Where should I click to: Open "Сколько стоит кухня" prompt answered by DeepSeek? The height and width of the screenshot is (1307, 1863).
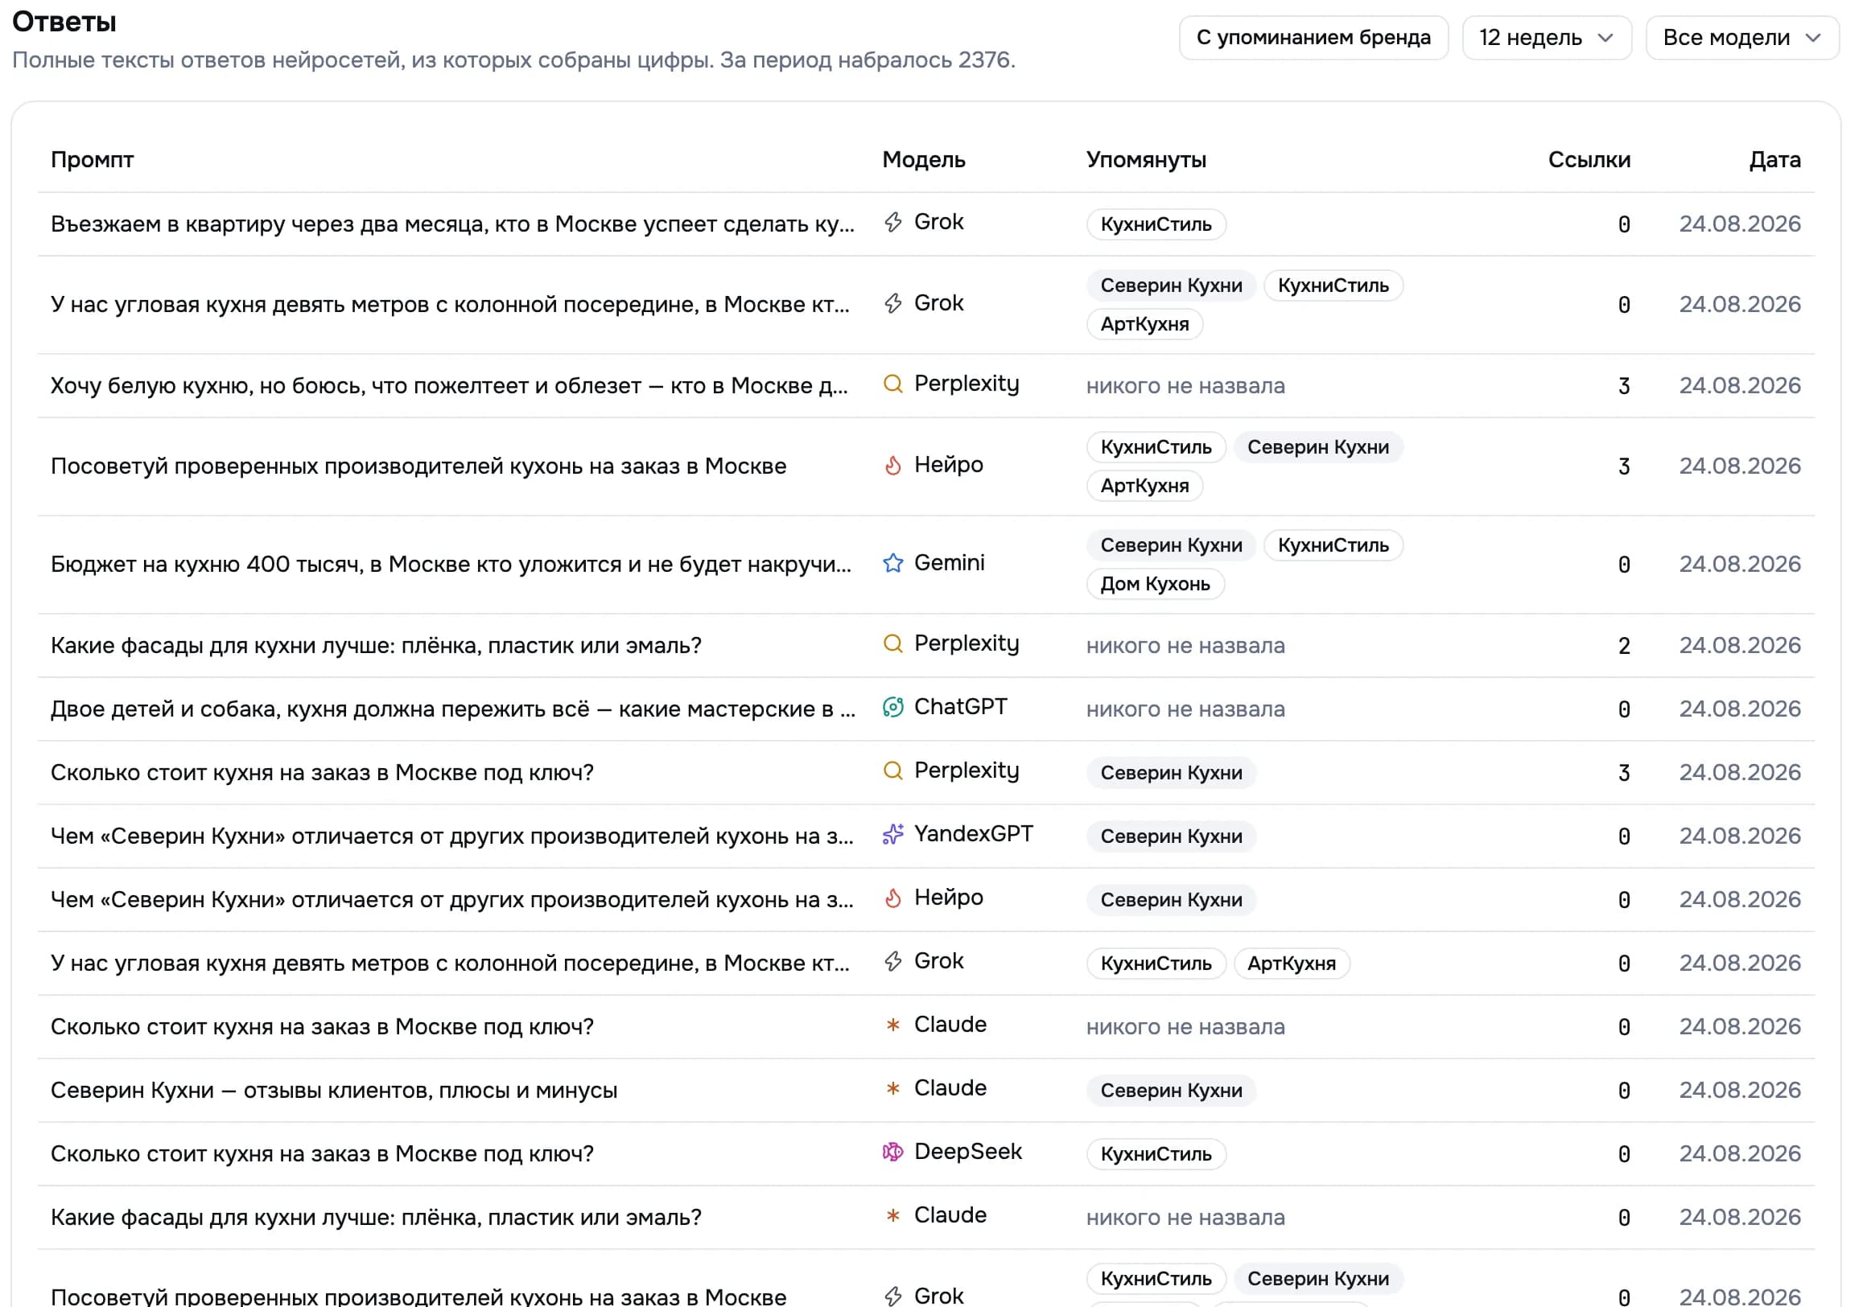coord(322,1153)
